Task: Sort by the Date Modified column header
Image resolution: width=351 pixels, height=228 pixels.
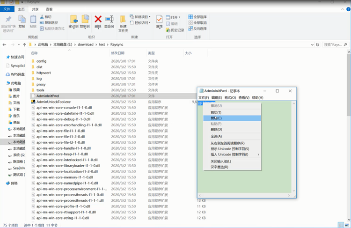Action: 118,53
